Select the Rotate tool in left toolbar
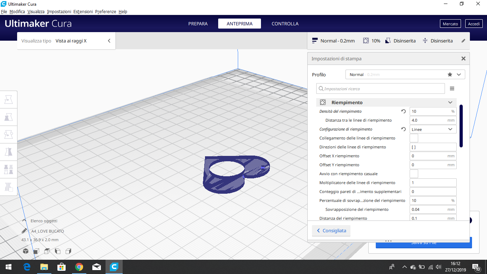 click(x=9, y=135)
